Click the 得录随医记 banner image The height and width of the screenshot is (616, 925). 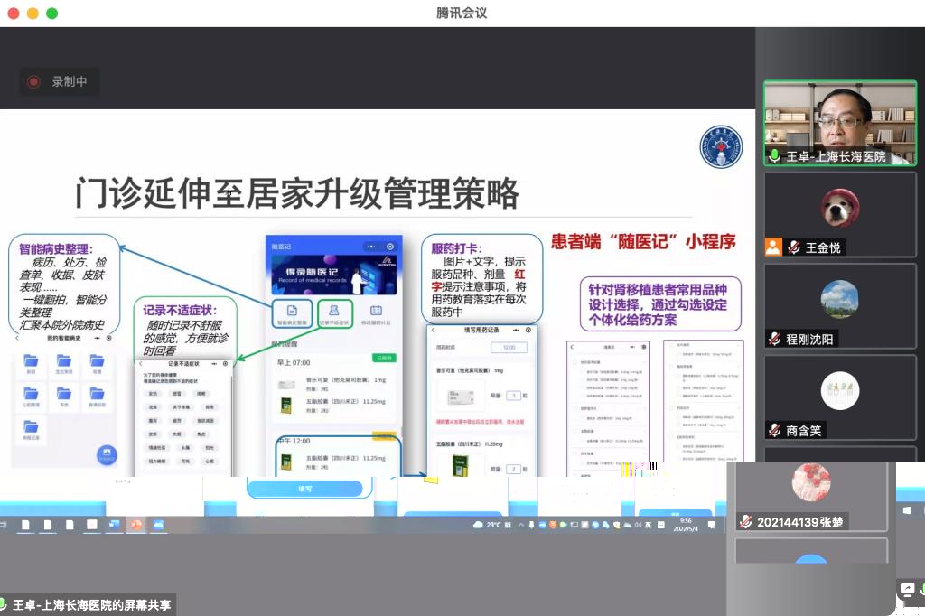pyautogui.click(x=334, y=275)
